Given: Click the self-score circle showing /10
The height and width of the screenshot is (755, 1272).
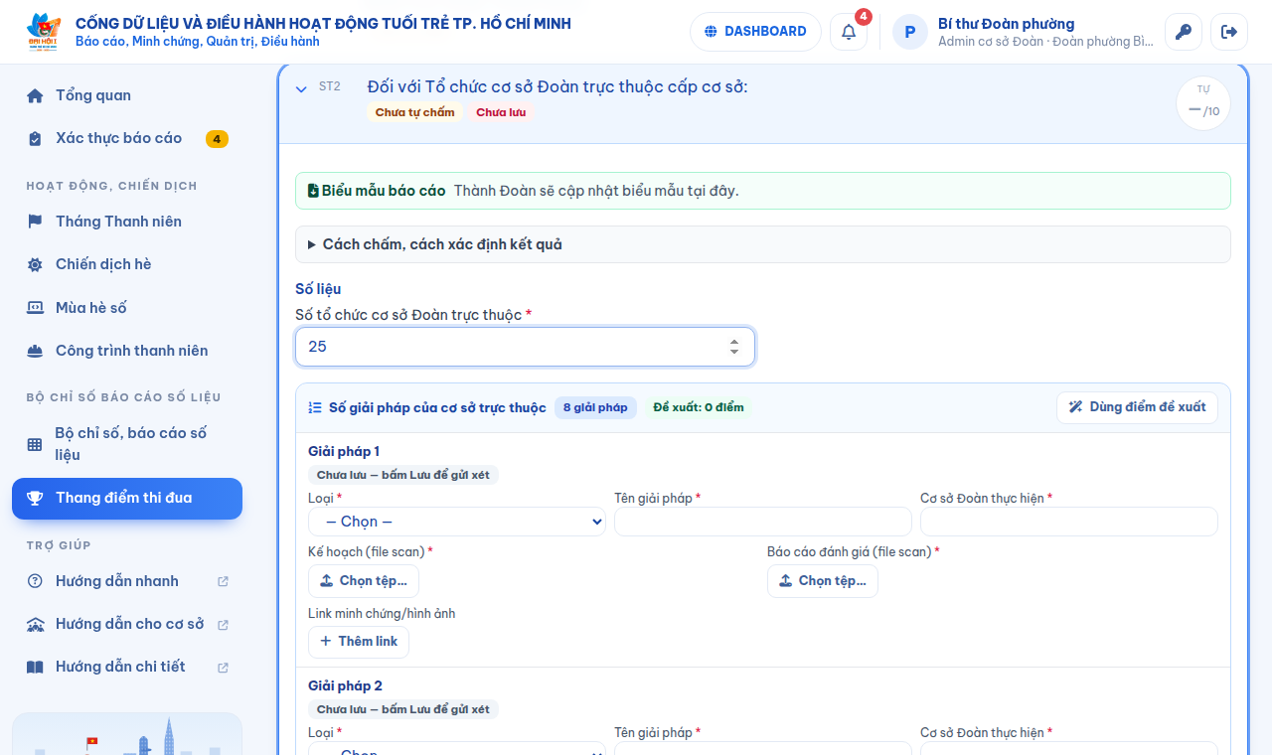Looking at the screenshot, I should [x=1203, y=104].
